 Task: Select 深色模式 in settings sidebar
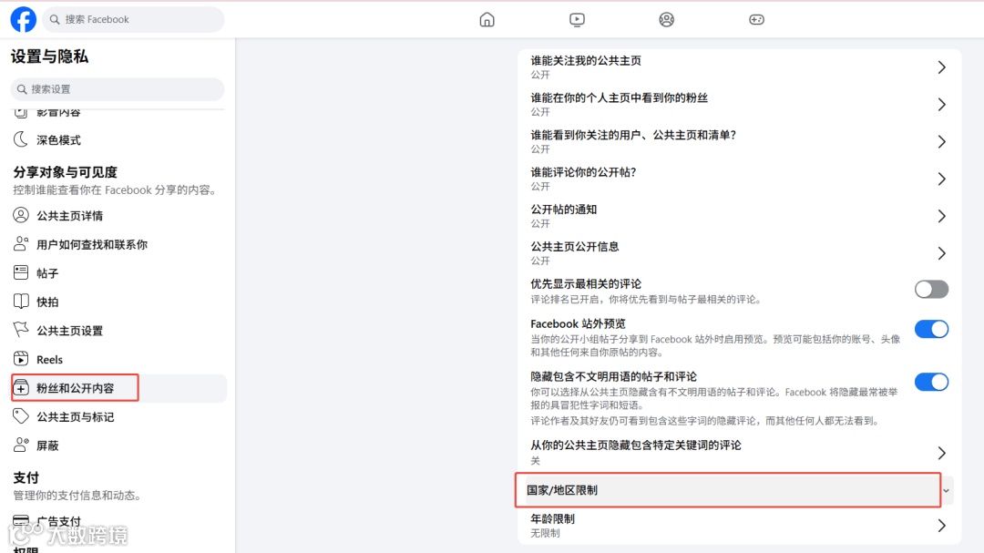58,140
